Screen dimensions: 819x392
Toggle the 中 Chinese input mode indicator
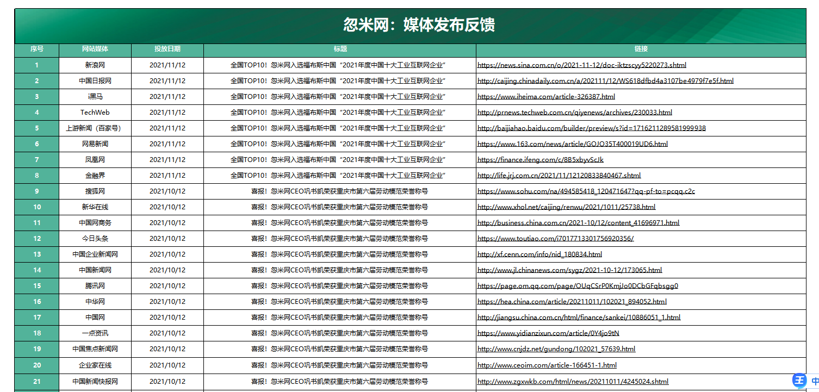815,381
